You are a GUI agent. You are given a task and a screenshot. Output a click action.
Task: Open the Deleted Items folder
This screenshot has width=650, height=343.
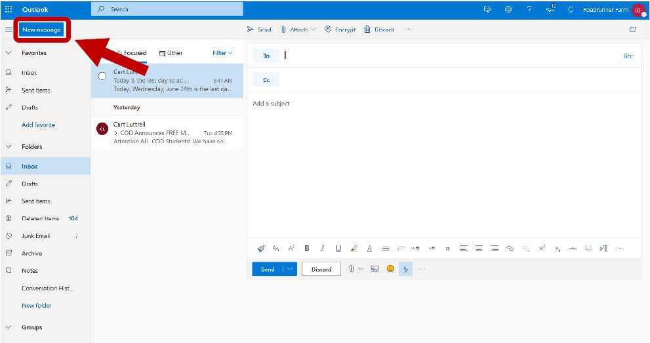(x=46, y=218)
